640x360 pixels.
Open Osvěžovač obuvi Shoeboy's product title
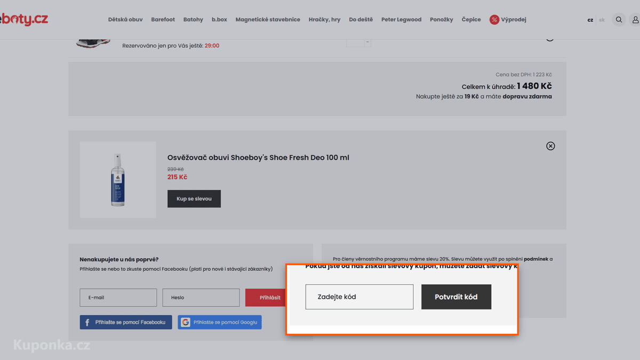258,158
